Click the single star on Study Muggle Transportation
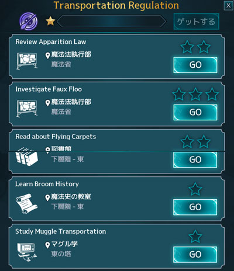The image size is (234, 271). (195, 237)
